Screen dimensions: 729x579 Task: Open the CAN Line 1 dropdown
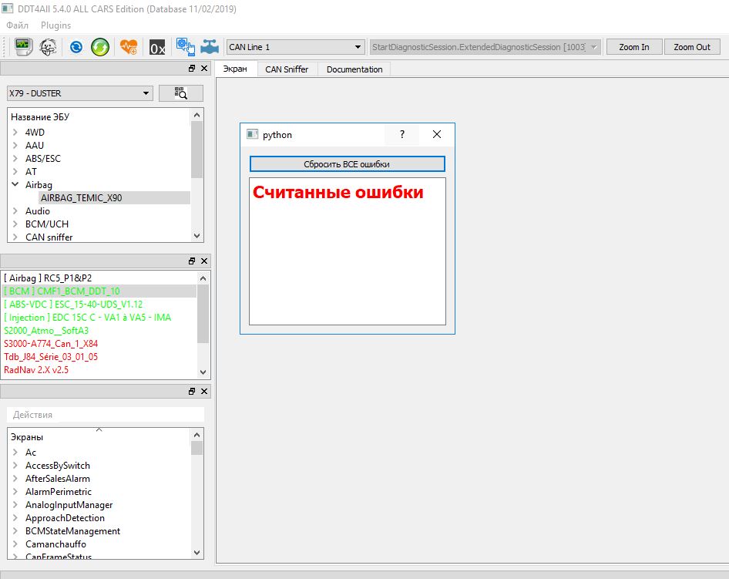(x=295, y=47)
